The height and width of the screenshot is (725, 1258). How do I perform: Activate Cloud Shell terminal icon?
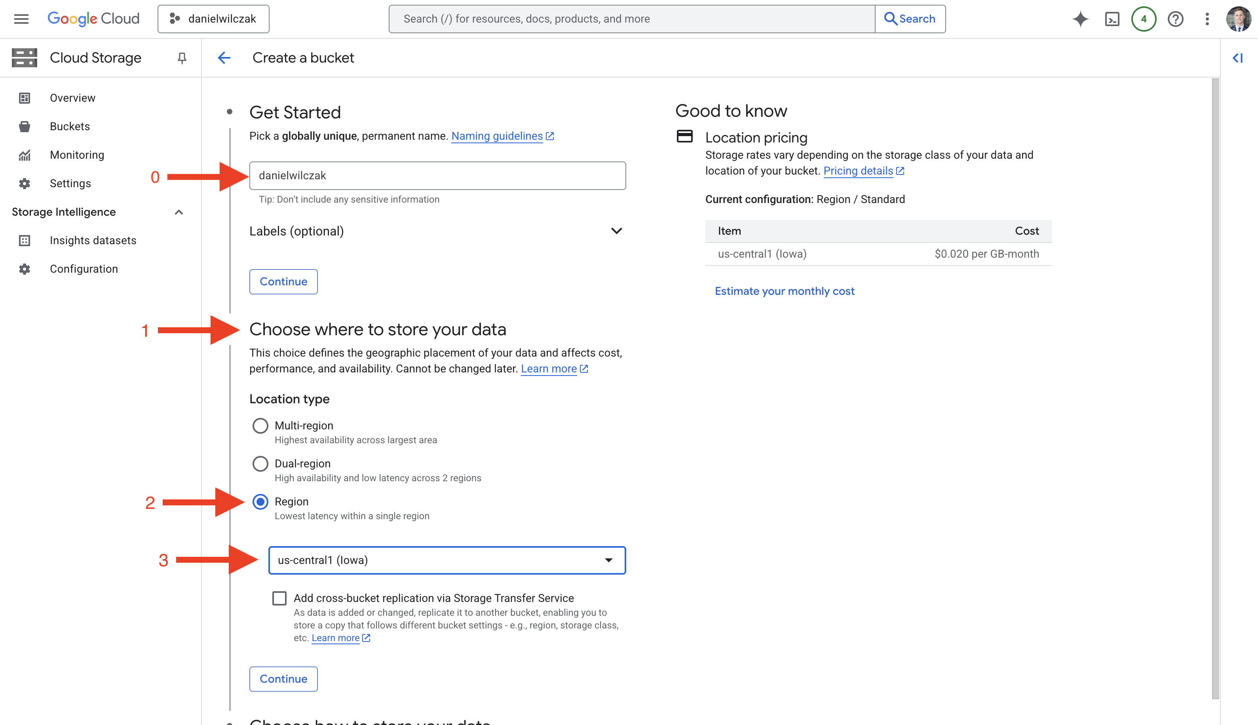pyautogui.click(x=1112, y=19)
